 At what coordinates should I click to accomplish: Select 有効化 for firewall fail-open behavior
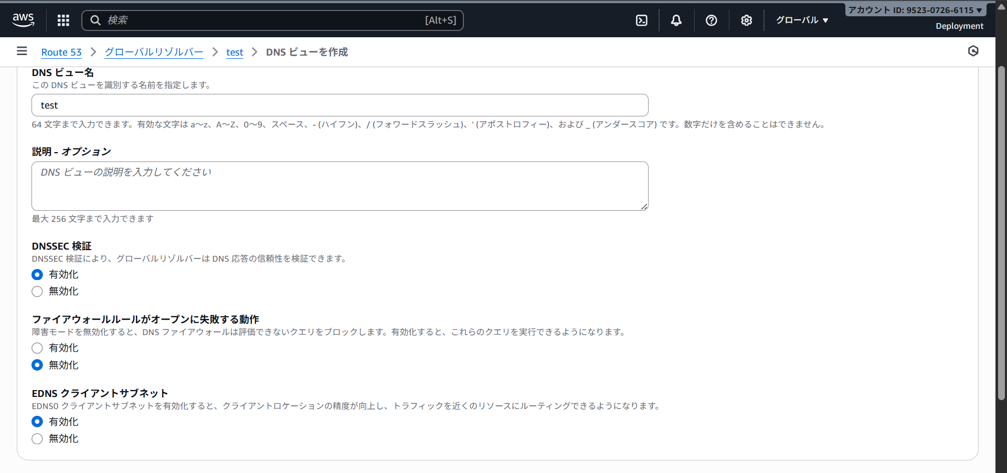(x=37, y=348)
